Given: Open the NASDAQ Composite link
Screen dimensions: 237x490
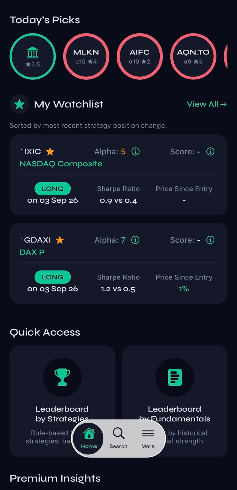Looking at the screenshot, I should (x=61, y=164).
